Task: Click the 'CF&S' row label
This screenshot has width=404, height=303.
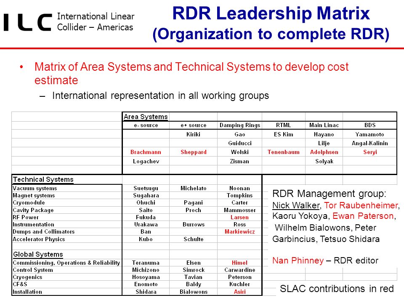Action: pyautogui.click(x=20, y=284)
